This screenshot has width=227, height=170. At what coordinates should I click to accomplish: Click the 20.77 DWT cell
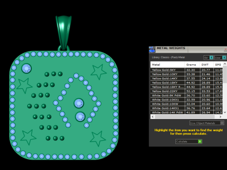tap(207, 70)
